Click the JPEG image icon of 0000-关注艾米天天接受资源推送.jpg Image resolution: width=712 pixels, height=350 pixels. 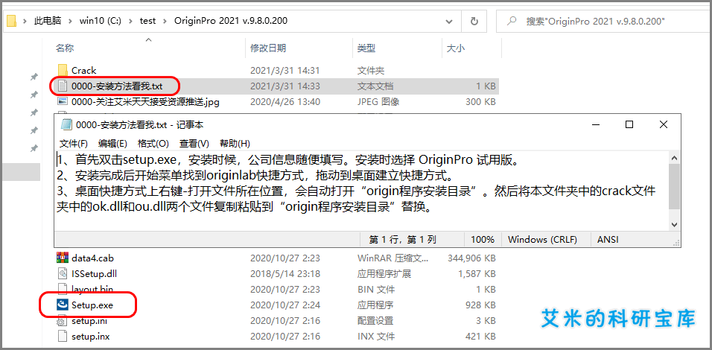[63, 102]
